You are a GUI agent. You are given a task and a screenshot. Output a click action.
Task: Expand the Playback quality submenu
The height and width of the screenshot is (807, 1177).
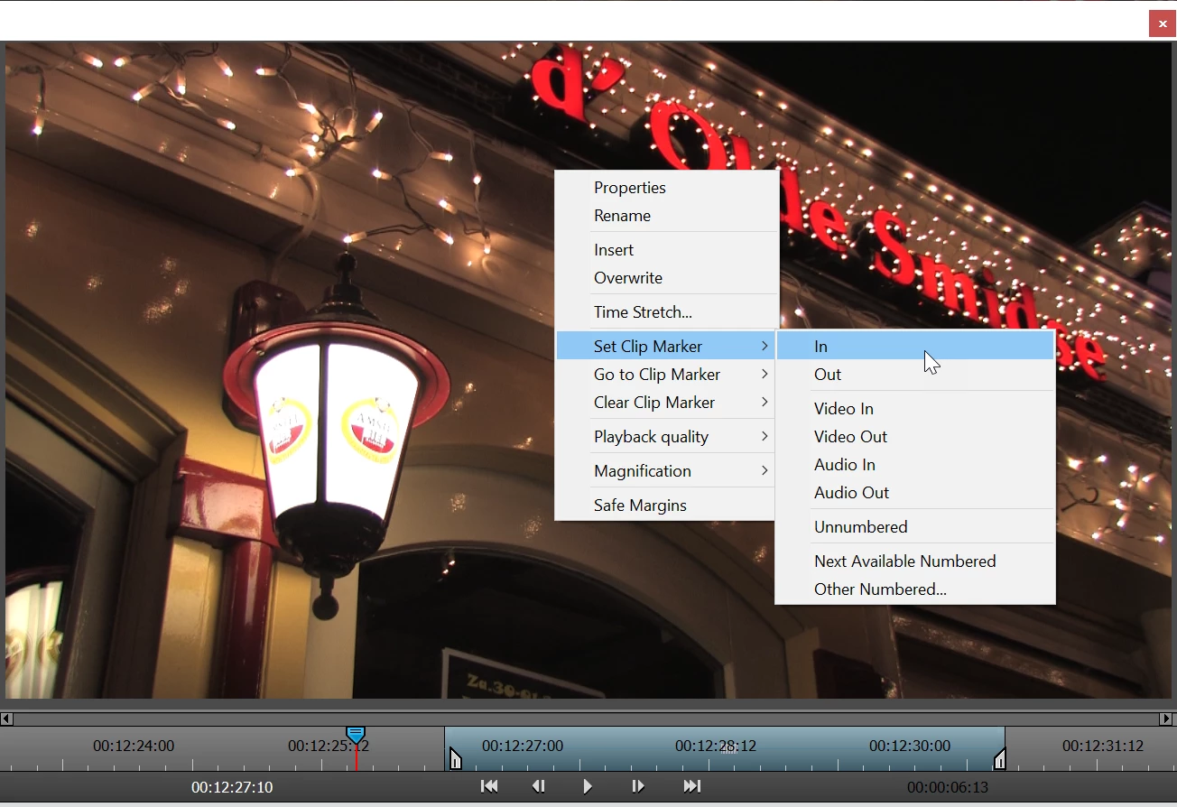(x=666, y=437)
